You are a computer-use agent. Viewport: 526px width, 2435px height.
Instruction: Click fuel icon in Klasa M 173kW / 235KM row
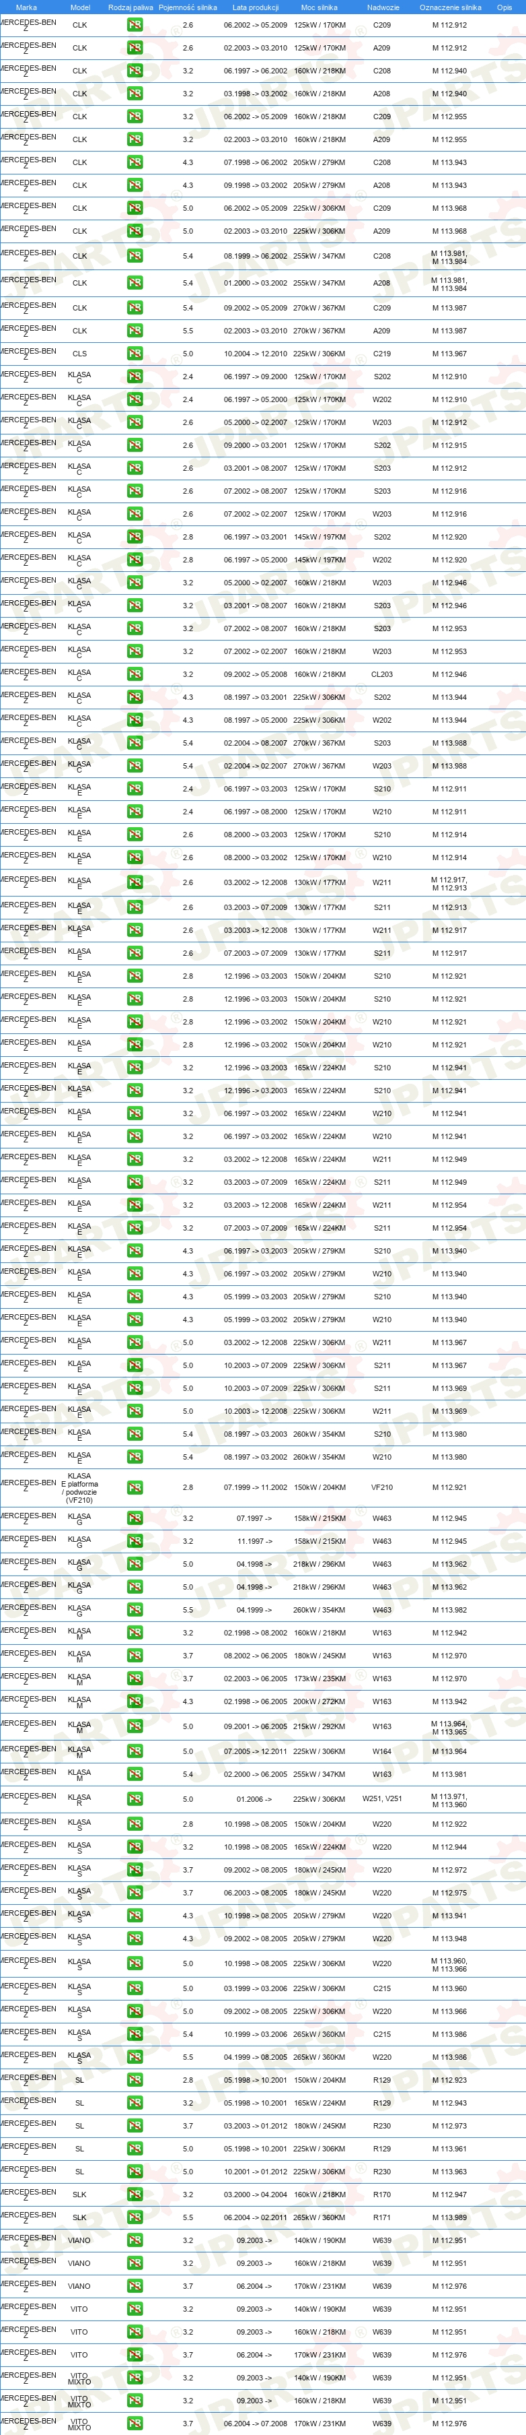[x=135, y=1679]
